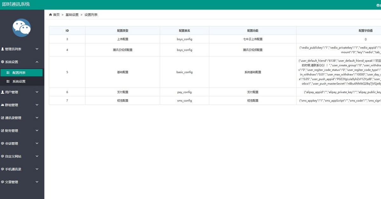The height and width of the screenshot is (199, 381).
Task: Click the pay_config table name
Action: pyautogui.click(x=184, y=92)
